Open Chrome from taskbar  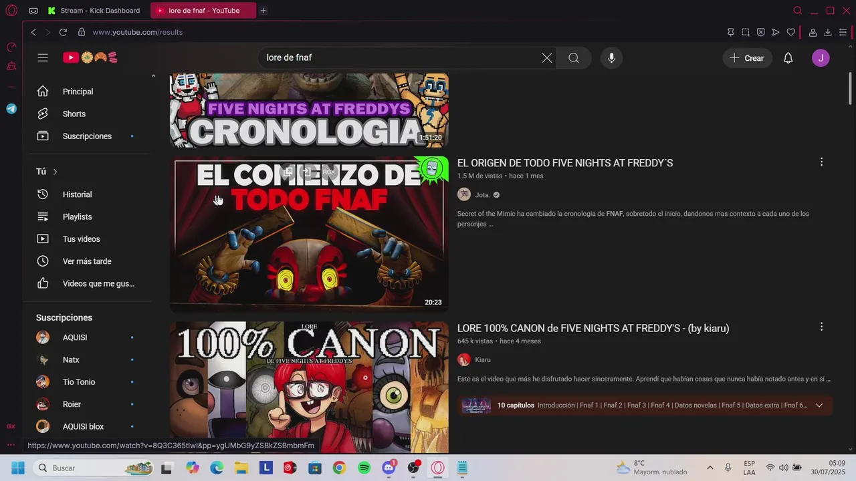click(339, 468)
